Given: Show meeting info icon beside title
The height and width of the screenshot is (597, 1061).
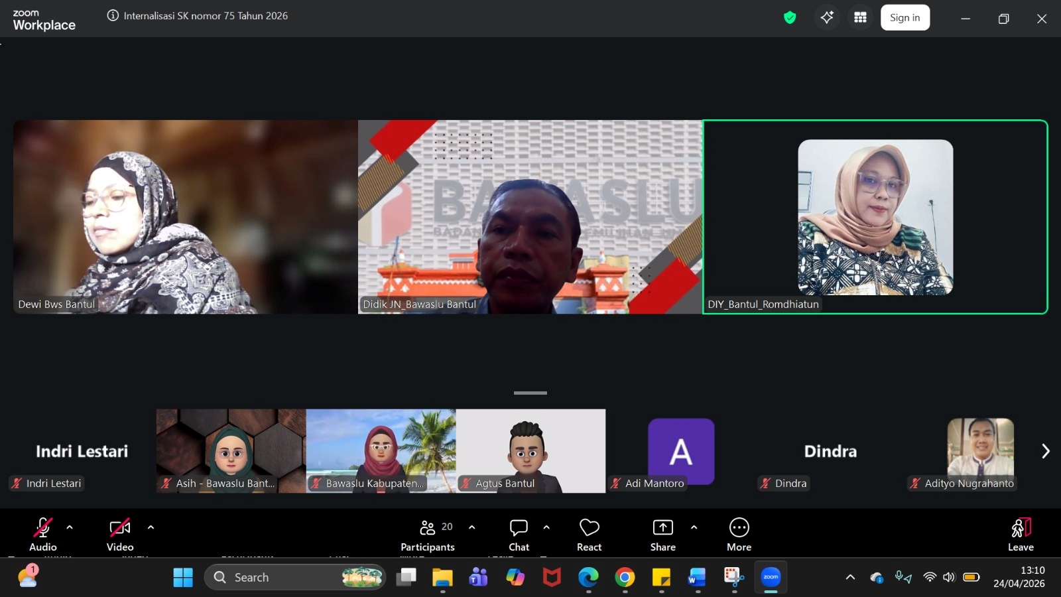Looking at the screenshot, I should 113,16.
